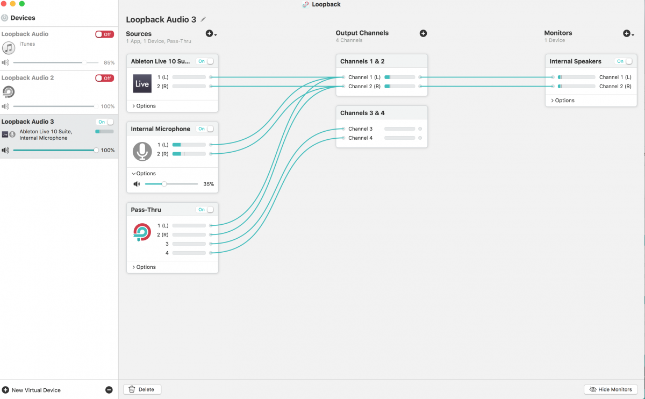Click the Loopback title bar logo
The width and height of the screenshot is (645, 399).
coord(306,4)
